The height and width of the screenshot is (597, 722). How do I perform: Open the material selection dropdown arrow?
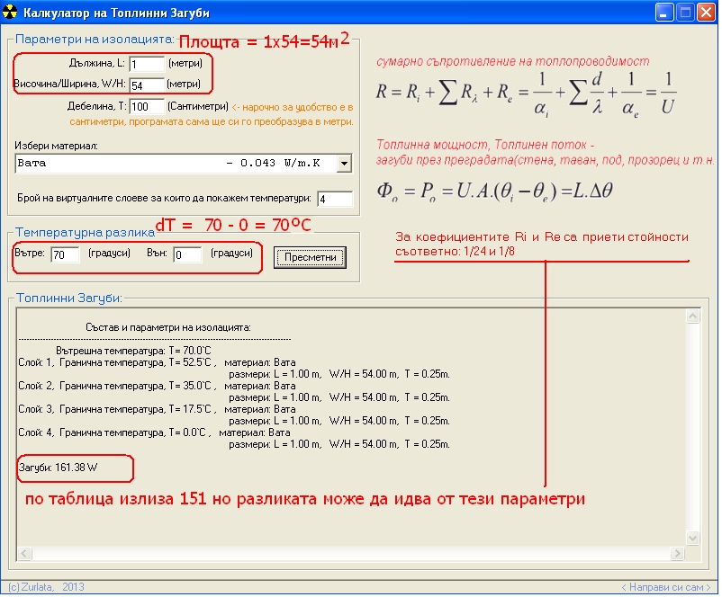pos(343,163)
